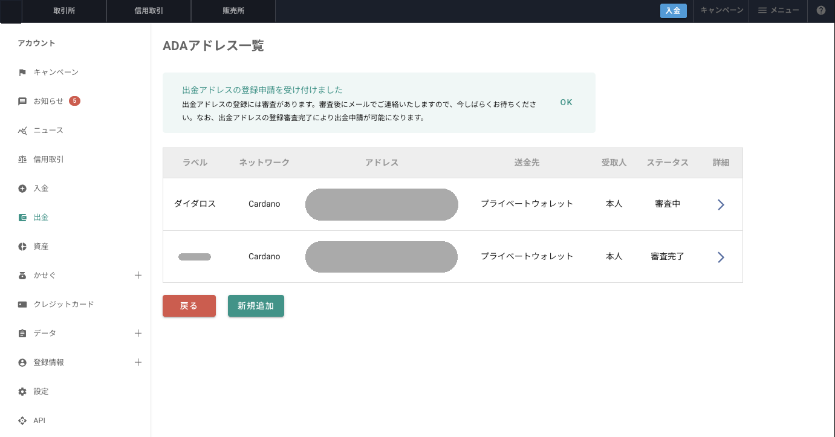Click the アドレス column header
Viewport: 835px width, 437px height.
[x=382, y=163]
